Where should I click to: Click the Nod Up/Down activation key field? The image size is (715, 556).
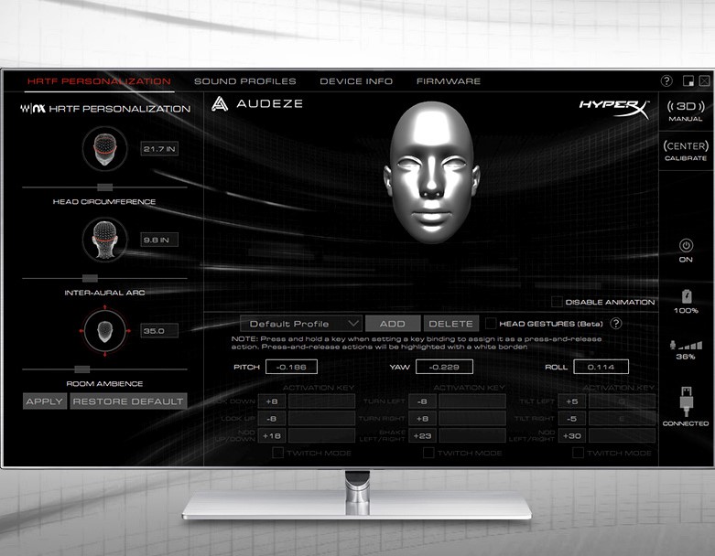coord(321,436)
